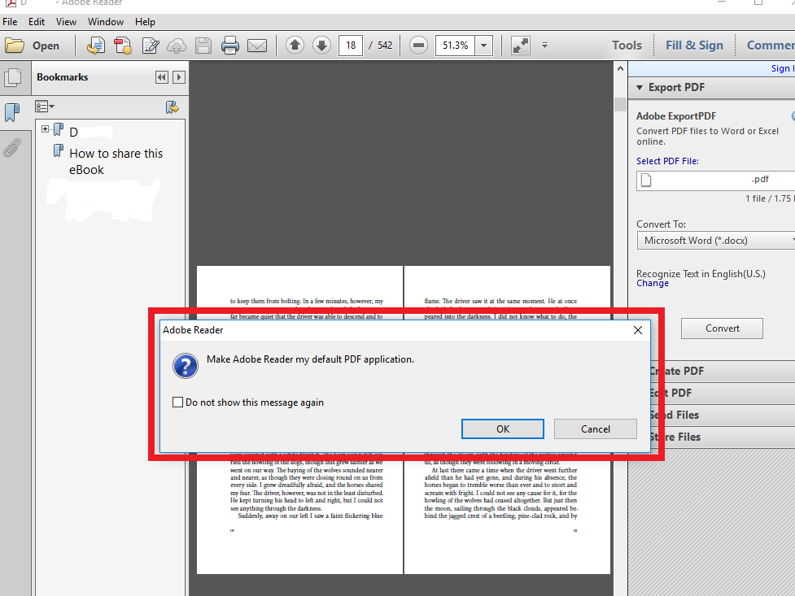The width and height of the screenshot is (795, 596).
Task: Open the View menu
Action: click(x=66, y=22)
